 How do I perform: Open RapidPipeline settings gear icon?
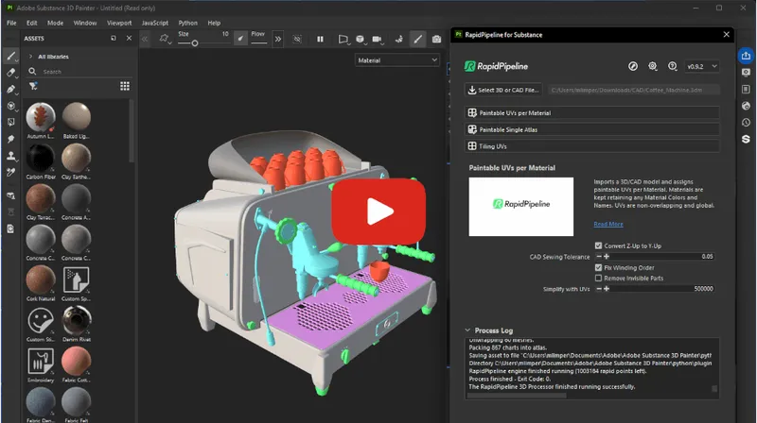(653, 66)
